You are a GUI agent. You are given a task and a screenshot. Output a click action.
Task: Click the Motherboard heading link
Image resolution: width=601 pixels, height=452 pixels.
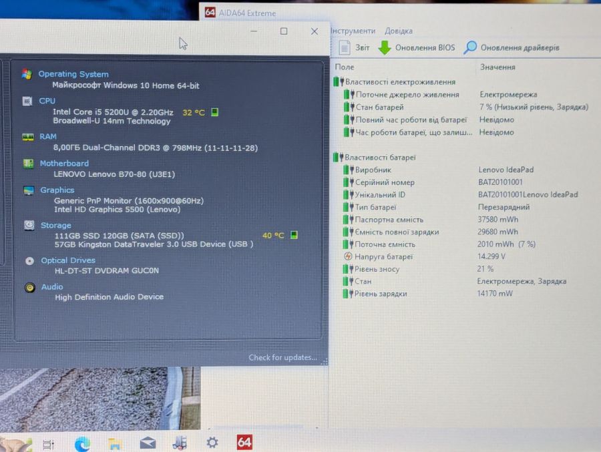click(64, 164)
